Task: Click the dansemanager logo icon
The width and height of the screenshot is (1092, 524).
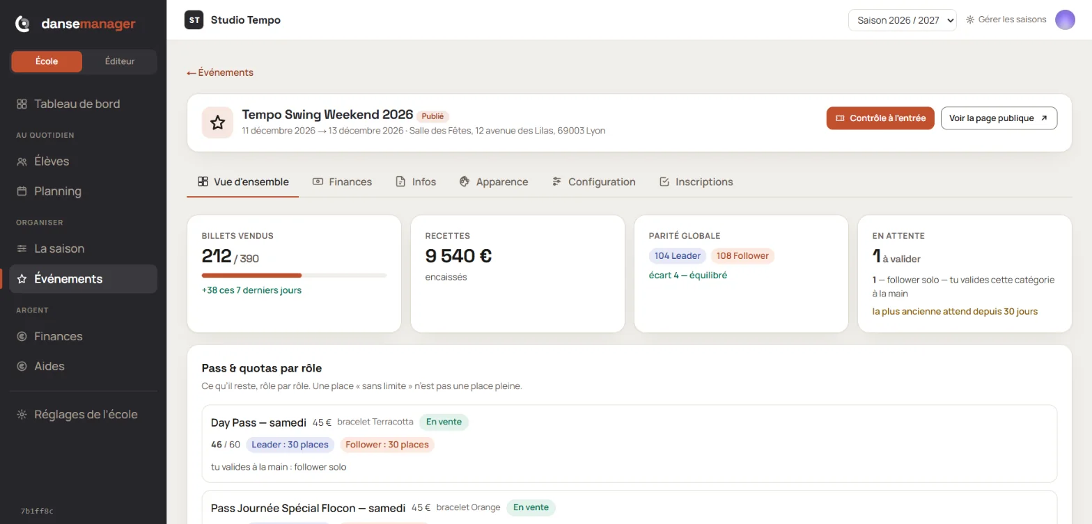Action: 23,24
